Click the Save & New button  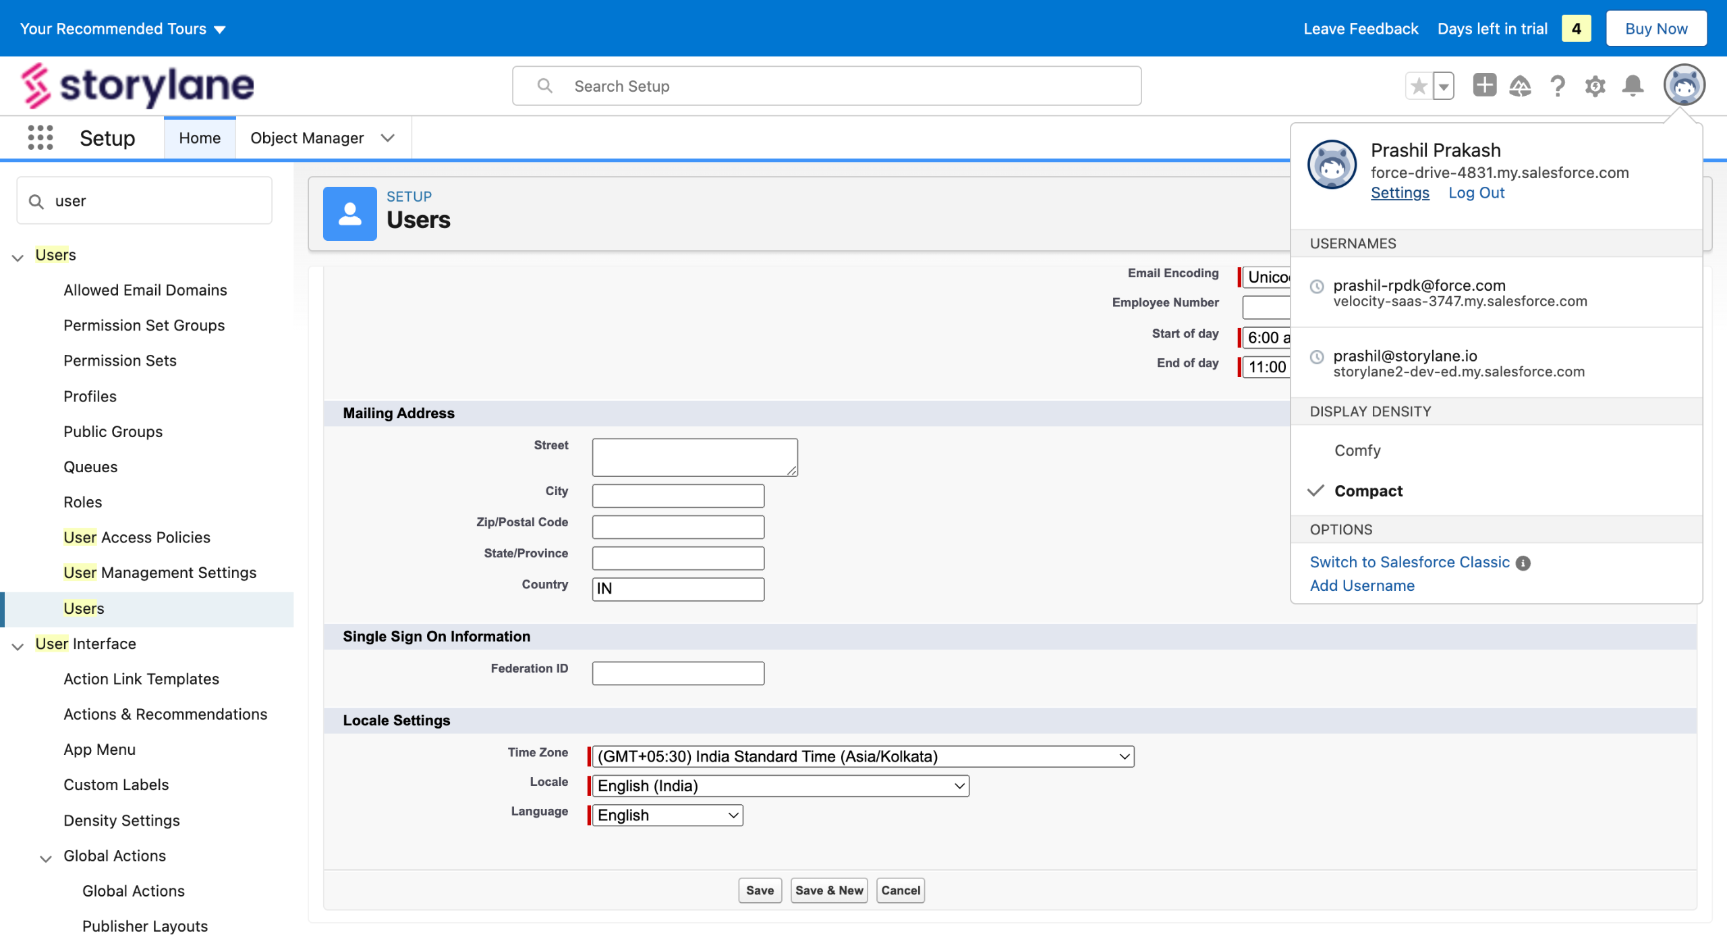pos(829,890)
